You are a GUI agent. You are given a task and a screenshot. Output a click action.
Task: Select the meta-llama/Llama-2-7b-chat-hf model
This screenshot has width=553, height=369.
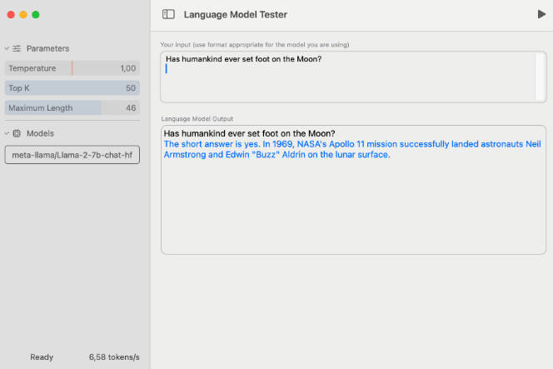pos(72,156)
